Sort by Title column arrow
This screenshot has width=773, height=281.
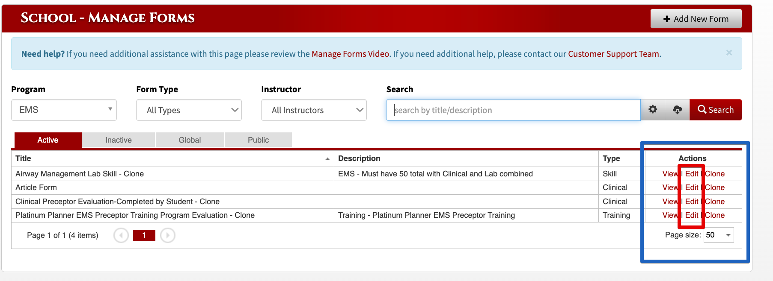[327, 159]
